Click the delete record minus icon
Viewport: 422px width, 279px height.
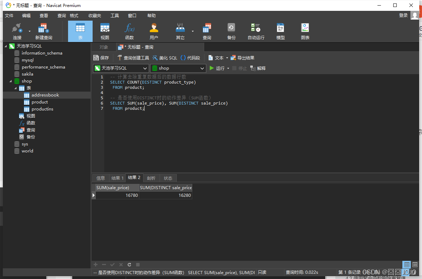[x=104, y=265]
